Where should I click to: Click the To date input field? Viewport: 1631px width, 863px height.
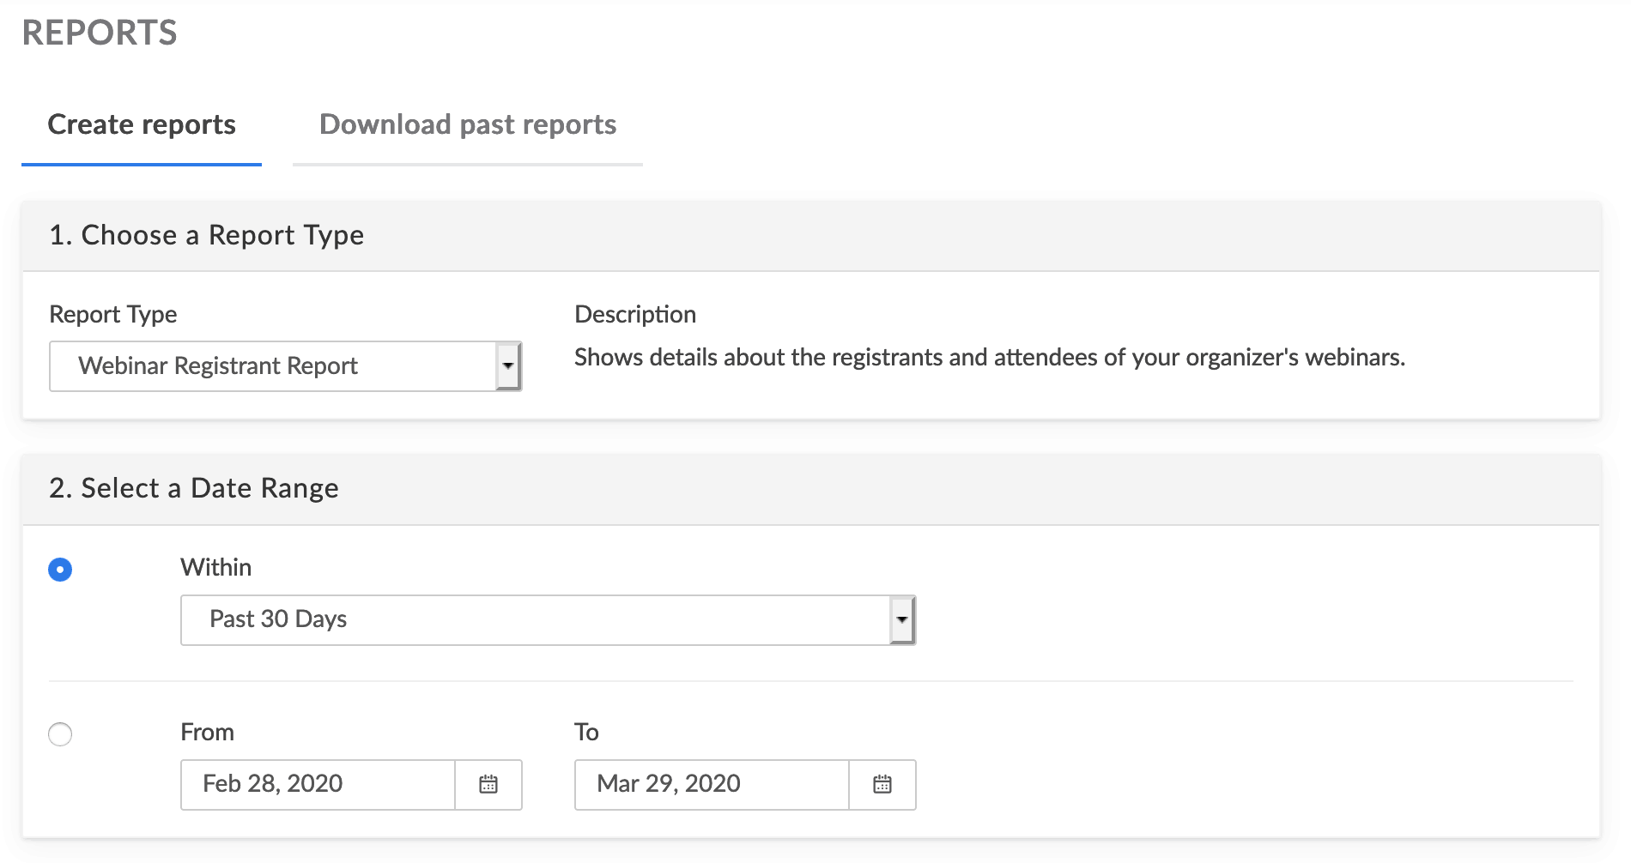coord(711,783)
